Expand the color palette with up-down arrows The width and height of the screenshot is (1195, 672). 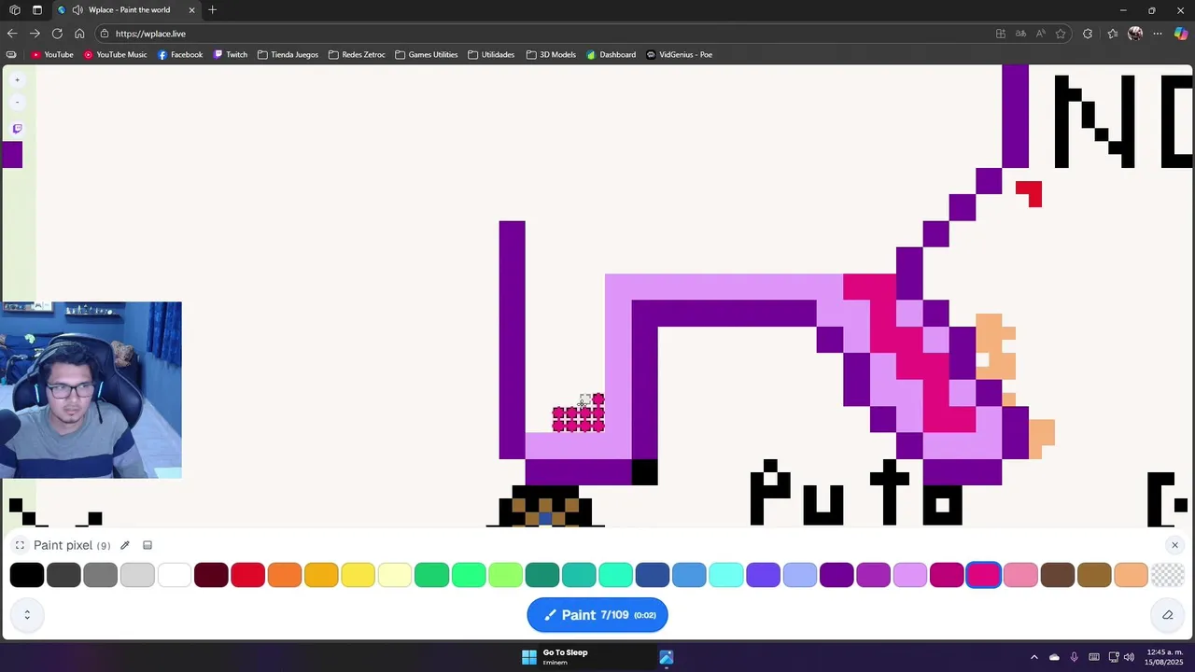pyautogui.click(x=27, y=614)
